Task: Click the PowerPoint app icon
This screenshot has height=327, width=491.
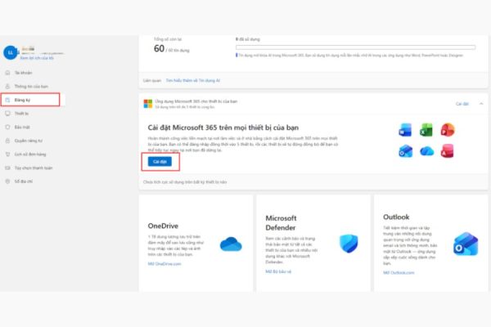Action: pos(448,131)
